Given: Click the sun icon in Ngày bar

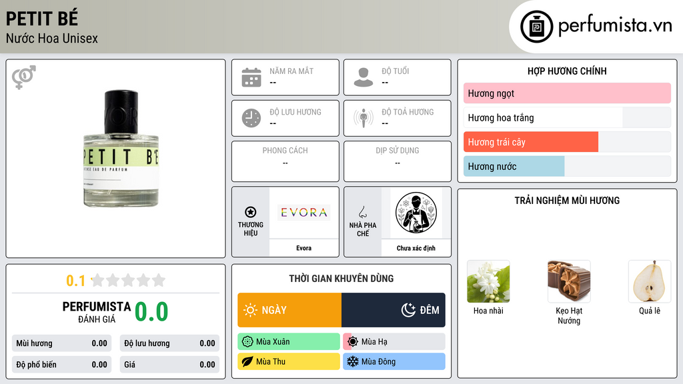Looking at the screenshot, I should point(251,310).
